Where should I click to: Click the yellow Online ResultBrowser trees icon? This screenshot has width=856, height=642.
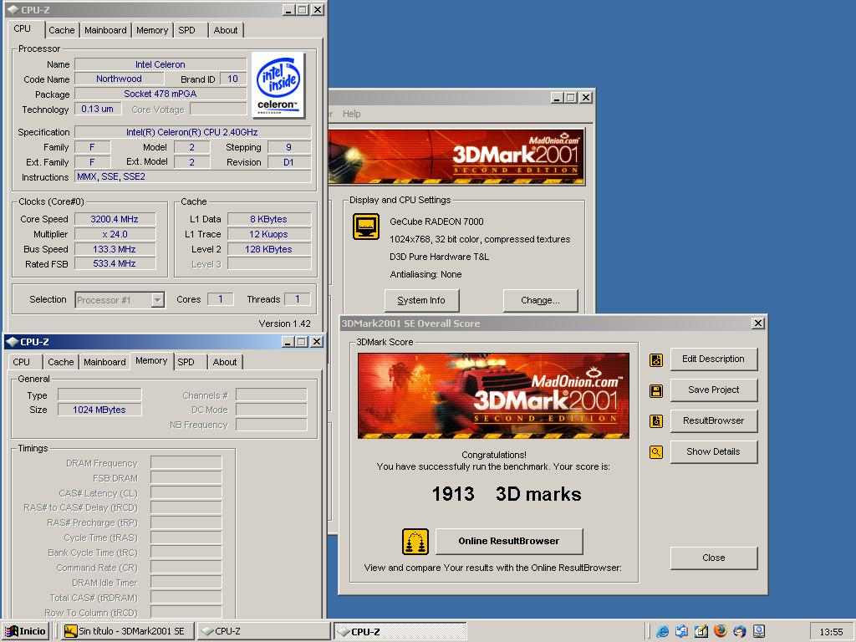(x=415, y=542)
